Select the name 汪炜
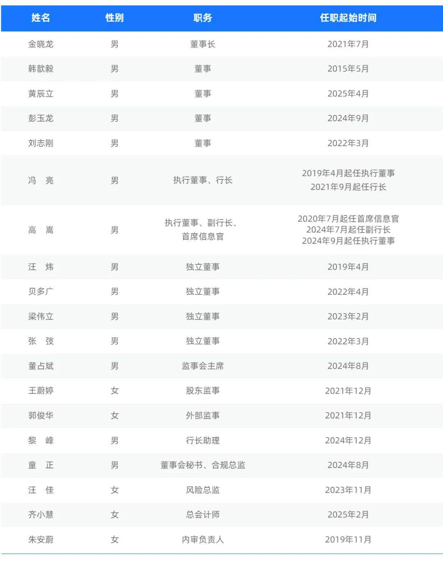Image resolution: width=443 pixels, height=562 pixels. click(x=41, y=267)
